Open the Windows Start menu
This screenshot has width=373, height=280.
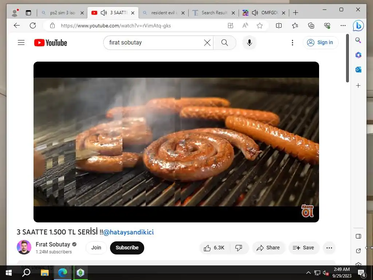coord(9,273)
